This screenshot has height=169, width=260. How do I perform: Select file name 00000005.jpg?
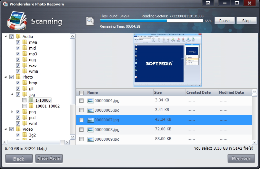pyautogui.click(x=107, y=110)
